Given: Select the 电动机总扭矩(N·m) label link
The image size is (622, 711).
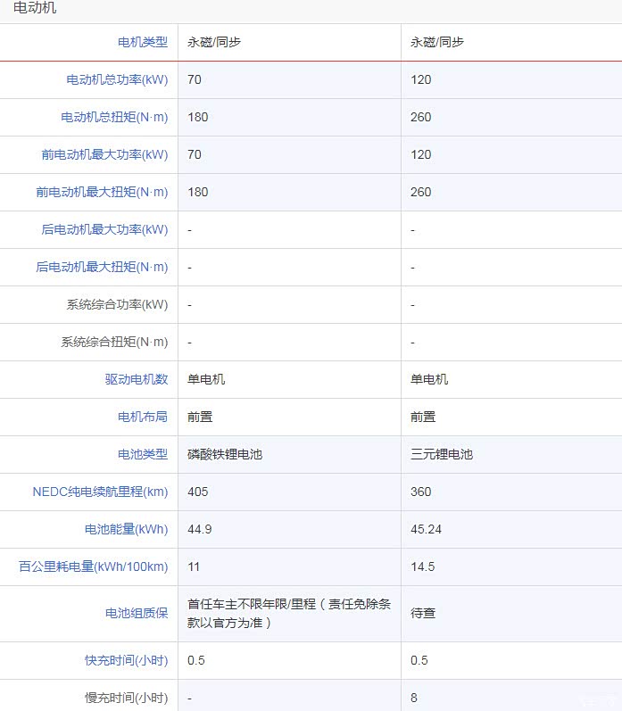Looking at the screenshot, I should point(114,117).
